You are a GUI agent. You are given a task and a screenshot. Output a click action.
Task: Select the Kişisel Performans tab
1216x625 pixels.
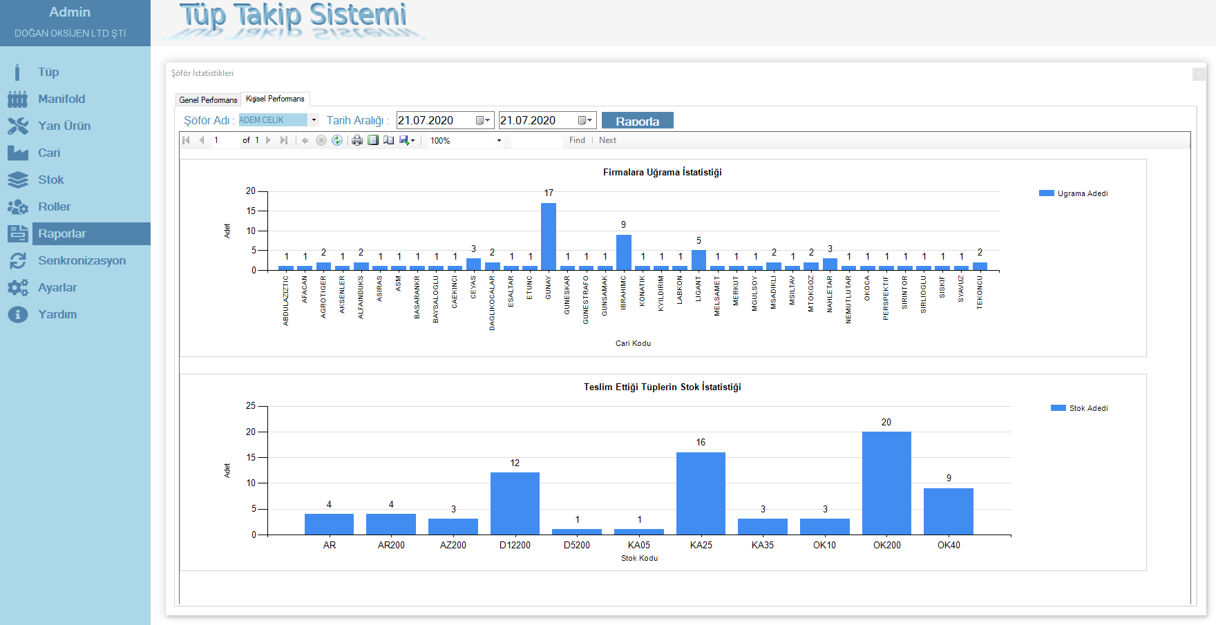275,99
